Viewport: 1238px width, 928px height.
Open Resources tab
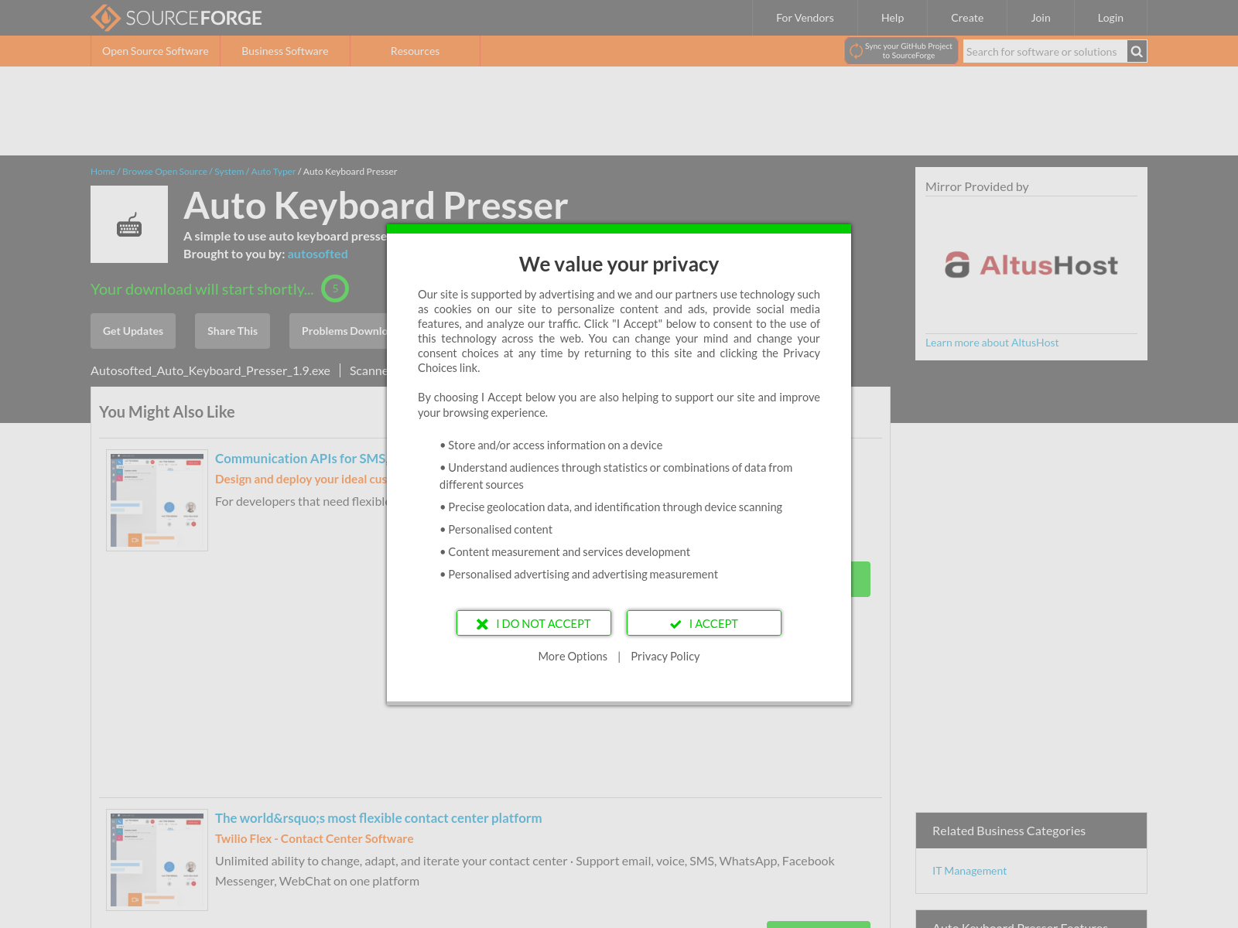coord(415,51)
